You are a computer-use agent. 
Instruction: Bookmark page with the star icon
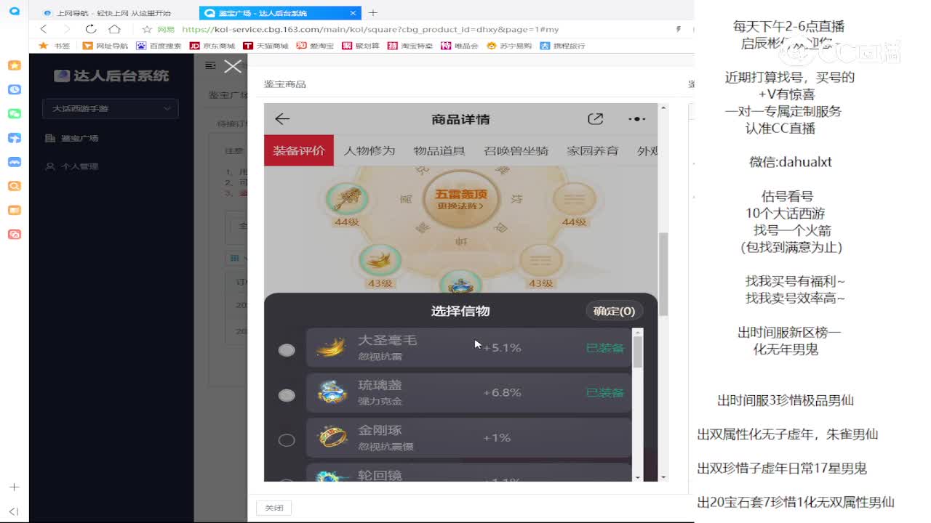click(147, 29)
